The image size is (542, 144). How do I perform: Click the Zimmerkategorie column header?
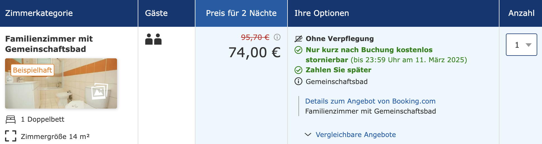(39, 13)
